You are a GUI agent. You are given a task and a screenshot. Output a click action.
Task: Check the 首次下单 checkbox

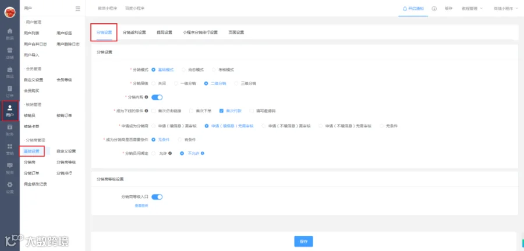pyautogui.click(x=191, y=111)
